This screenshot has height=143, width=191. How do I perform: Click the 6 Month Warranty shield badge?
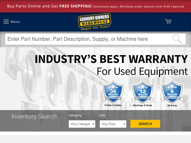pyautogui.click(x=172, y=91)
